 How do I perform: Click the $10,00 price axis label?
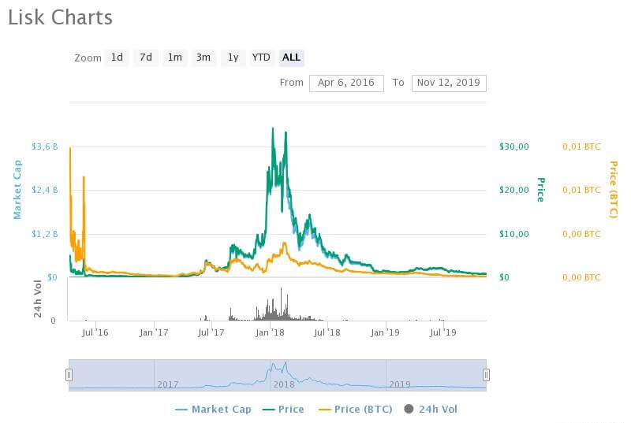pyautogui.click(x=514, y=234)
